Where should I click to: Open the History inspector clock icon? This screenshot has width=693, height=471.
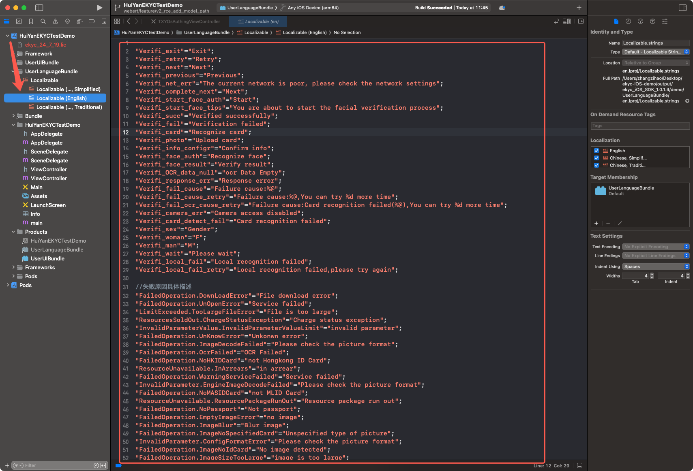click(628, 21)
